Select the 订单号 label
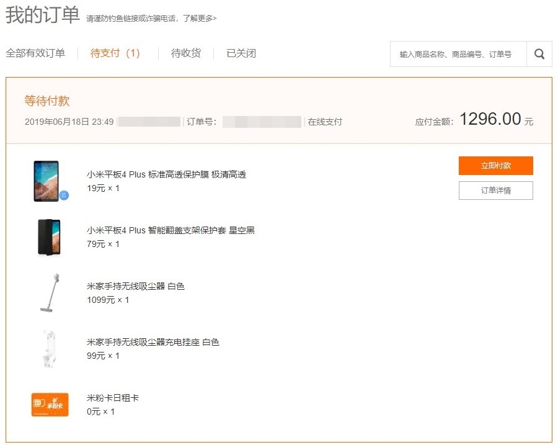This screenshot has width=558, height=445. 201,122
